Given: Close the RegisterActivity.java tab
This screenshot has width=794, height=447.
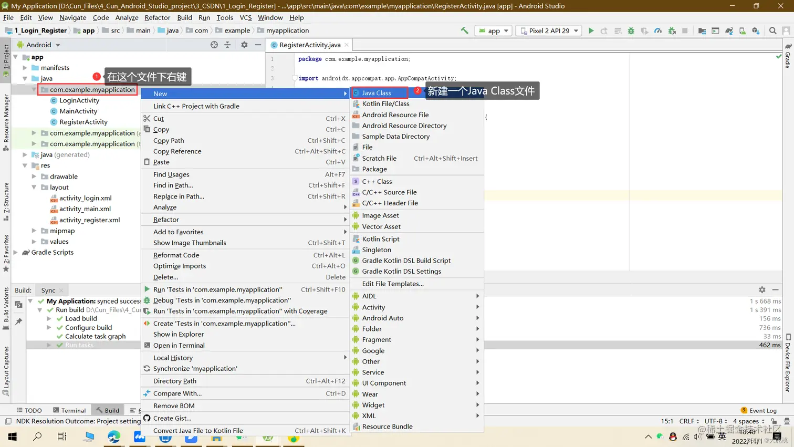Looking at the screenshot, I should pos(347,45).
